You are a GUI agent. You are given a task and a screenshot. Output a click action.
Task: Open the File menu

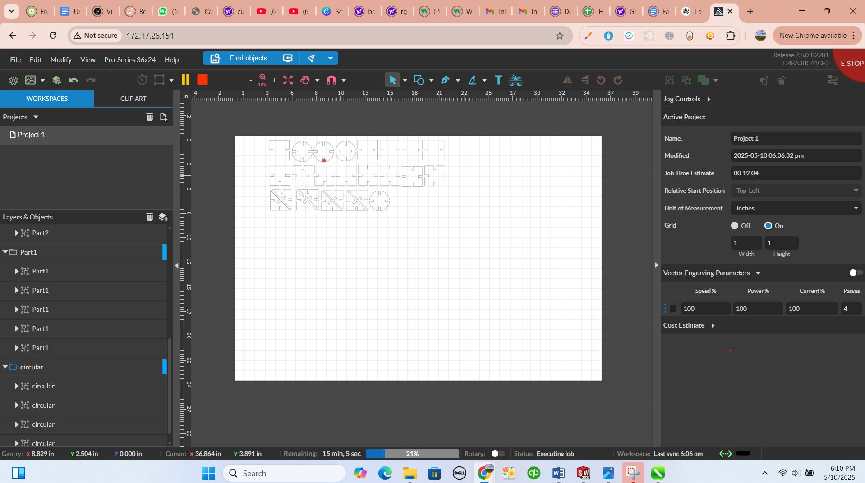[x=15, y=59]
